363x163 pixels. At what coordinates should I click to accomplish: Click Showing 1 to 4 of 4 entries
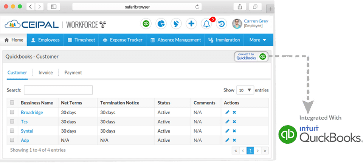pos(38,150)
